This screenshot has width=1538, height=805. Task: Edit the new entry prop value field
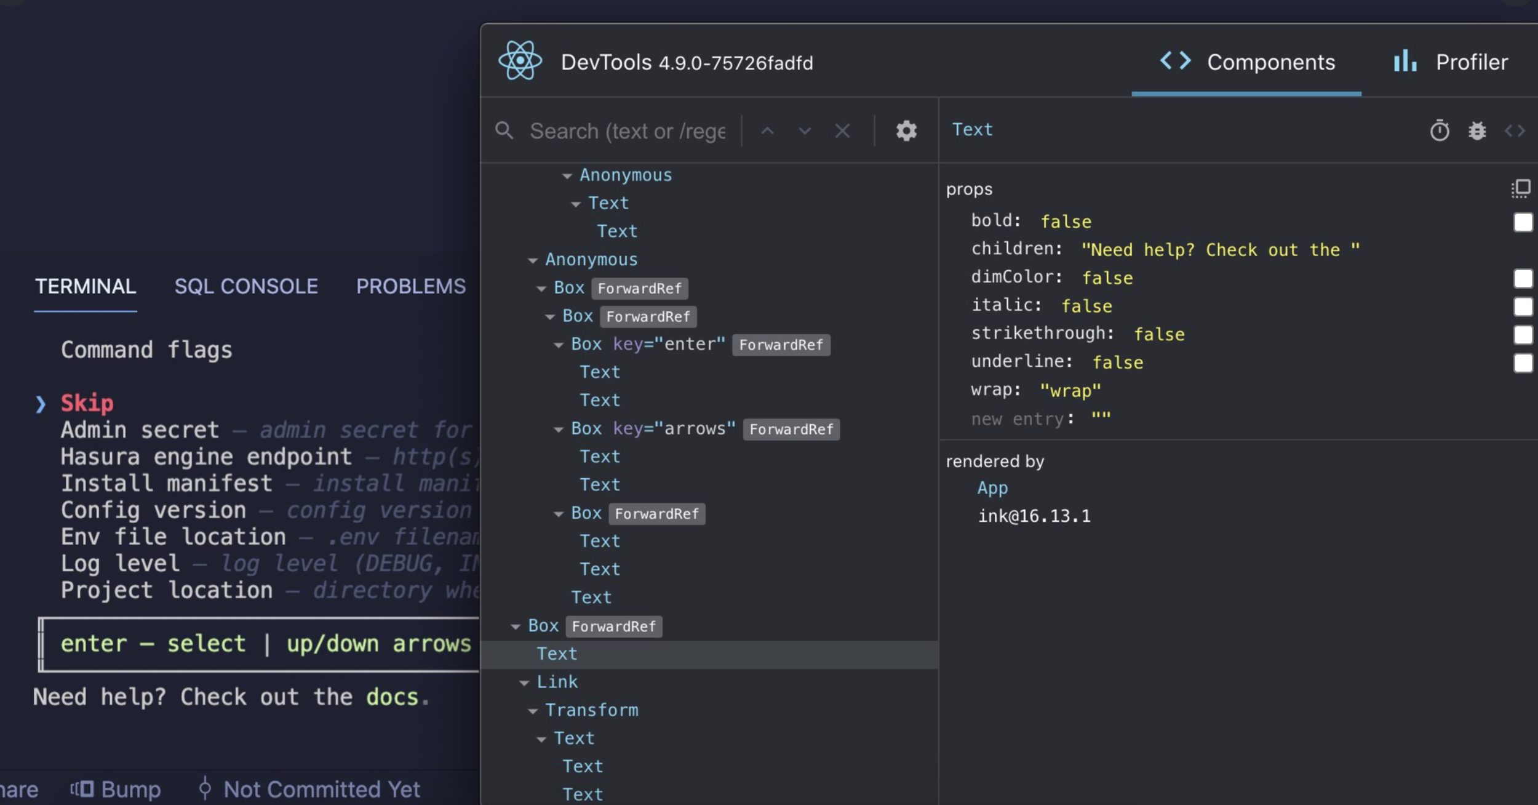(x=1101, y=419)
